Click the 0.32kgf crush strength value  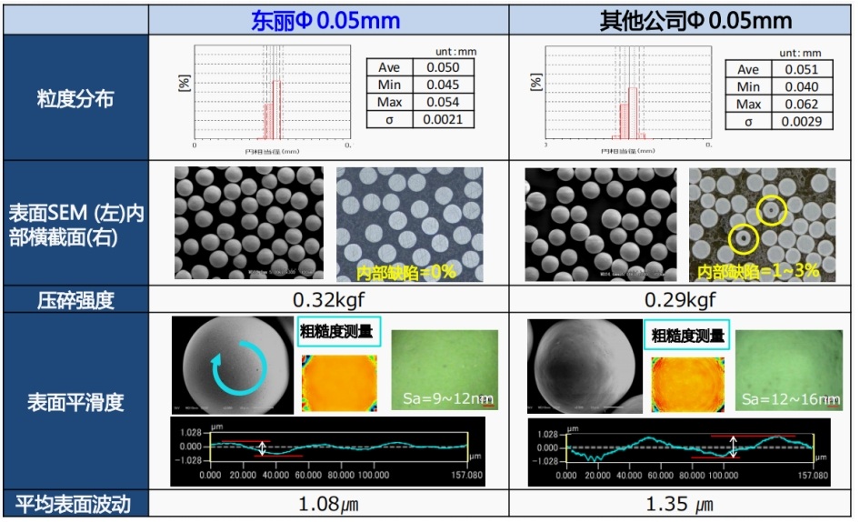328,300
